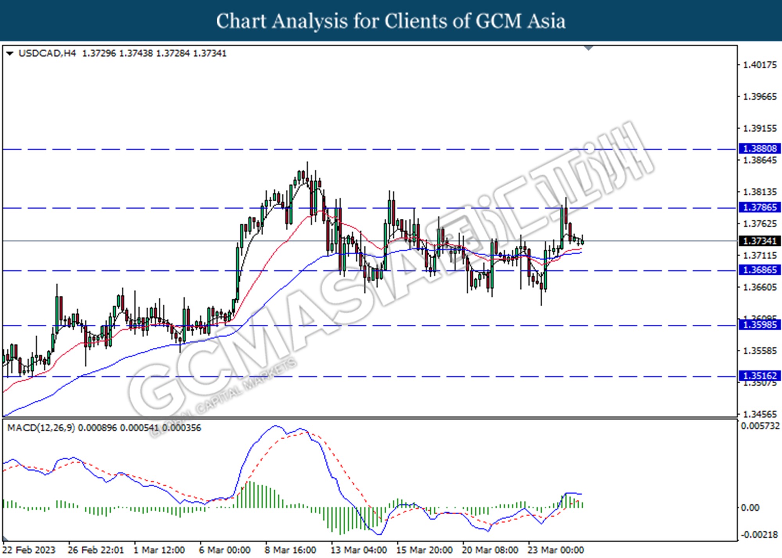This screenshot has width=782, height=558.
Task: Click the 1 Mar 12:00 time label
Action: point(159,550)
